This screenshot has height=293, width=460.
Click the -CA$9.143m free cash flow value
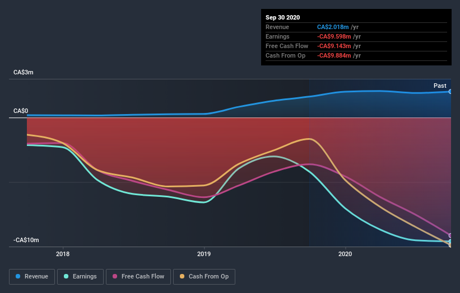[334, 46]
